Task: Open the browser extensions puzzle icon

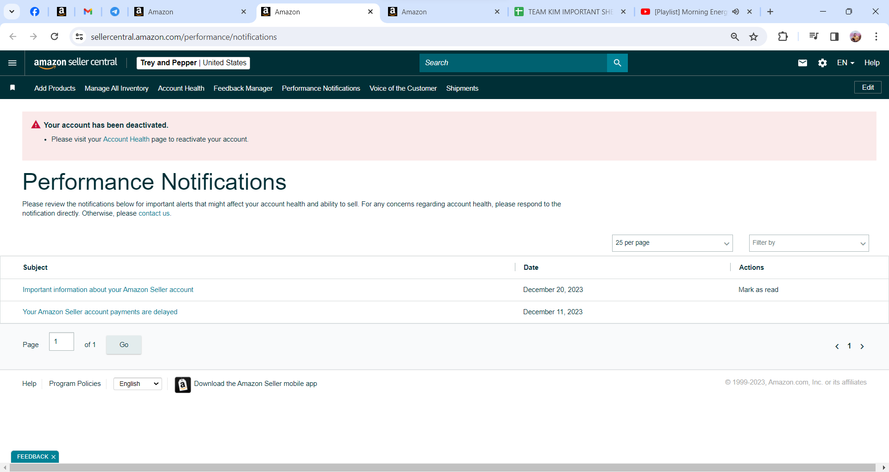Action: [783, 37]
